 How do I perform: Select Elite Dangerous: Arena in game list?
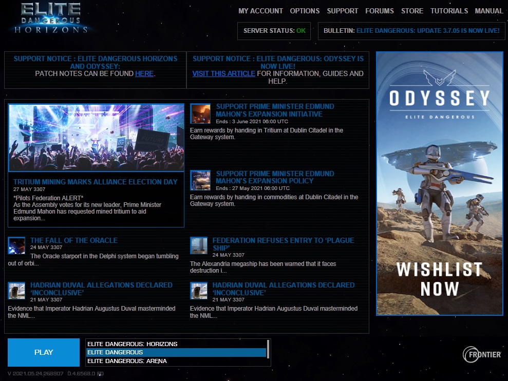click(176, 361)
